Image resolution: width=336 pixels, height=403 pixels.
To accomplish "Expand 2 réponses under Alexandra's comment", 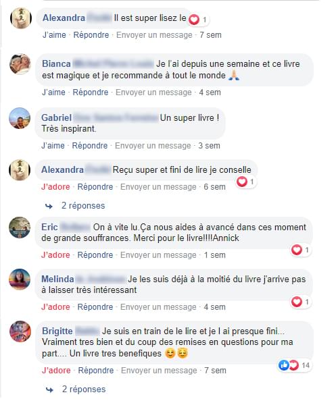I will click(x=83, y=206).
